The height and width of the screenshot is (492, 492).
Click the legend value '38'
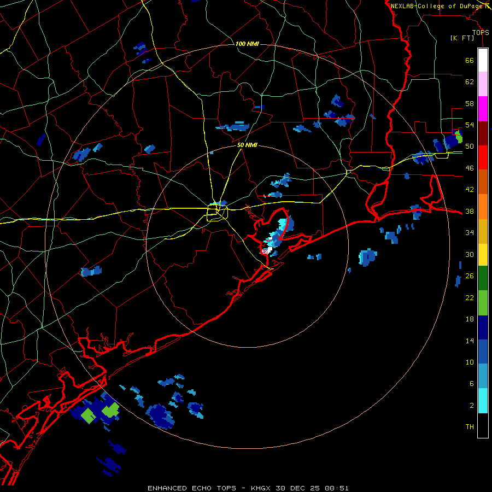[470, 211]
